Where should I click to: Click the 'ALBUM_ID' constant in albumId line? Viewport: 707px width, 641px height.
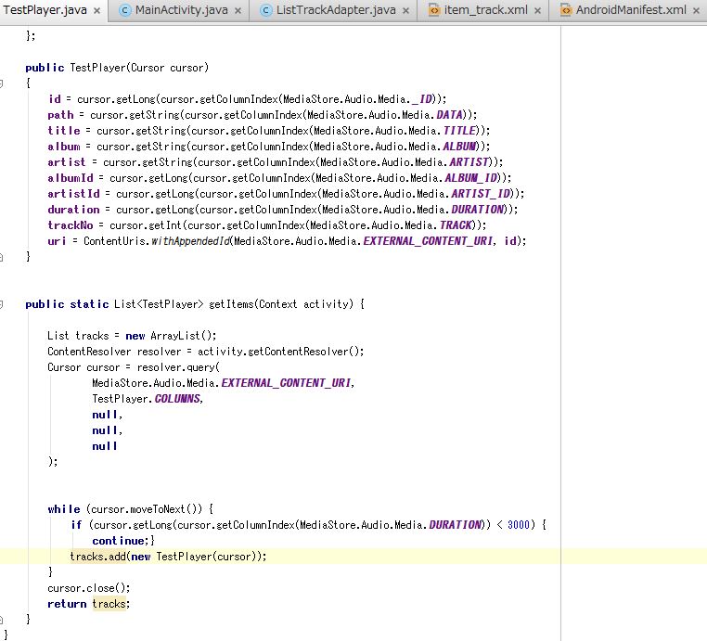coord(471,178)
